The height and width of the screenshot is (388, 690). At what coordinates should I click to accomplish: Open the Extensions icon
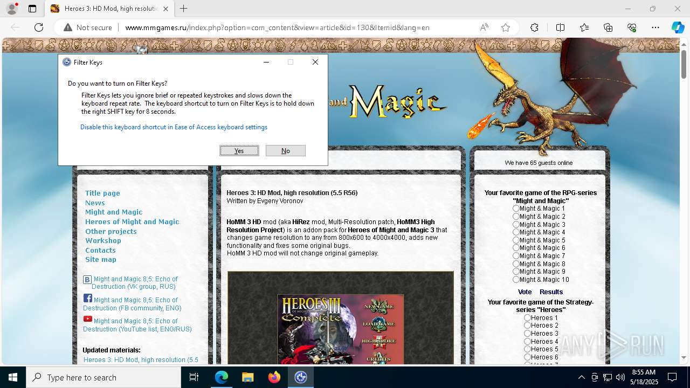tap(534, 27)
